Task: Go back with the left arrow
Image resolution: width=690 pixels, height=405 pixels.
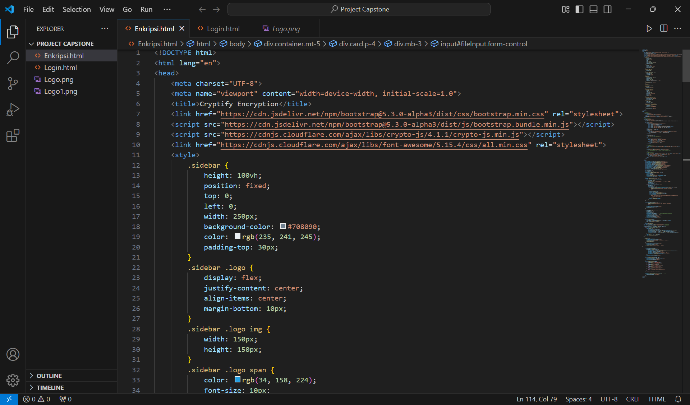Action: click(x=202, y=9)
